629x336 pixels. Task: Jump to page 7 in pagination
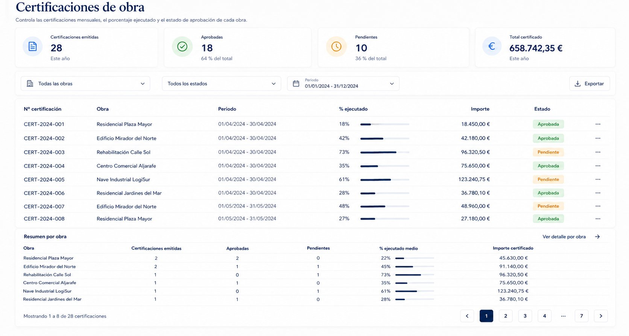pyautogui.click(x=582, y=316)
